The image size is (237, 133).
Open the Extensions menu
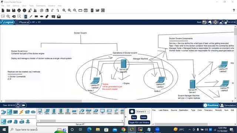(x=41, y=6)
